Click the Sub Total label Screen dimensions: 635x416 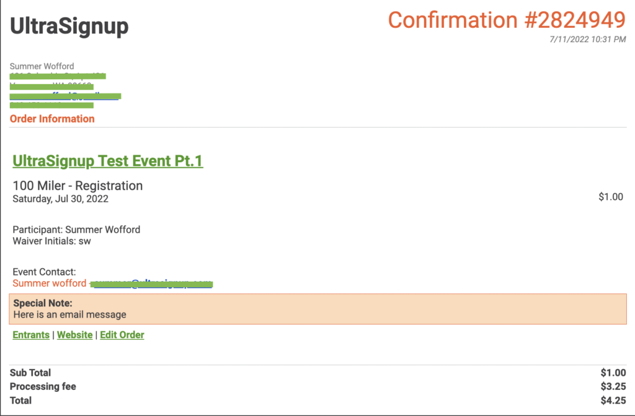click(x=30, y=373)
